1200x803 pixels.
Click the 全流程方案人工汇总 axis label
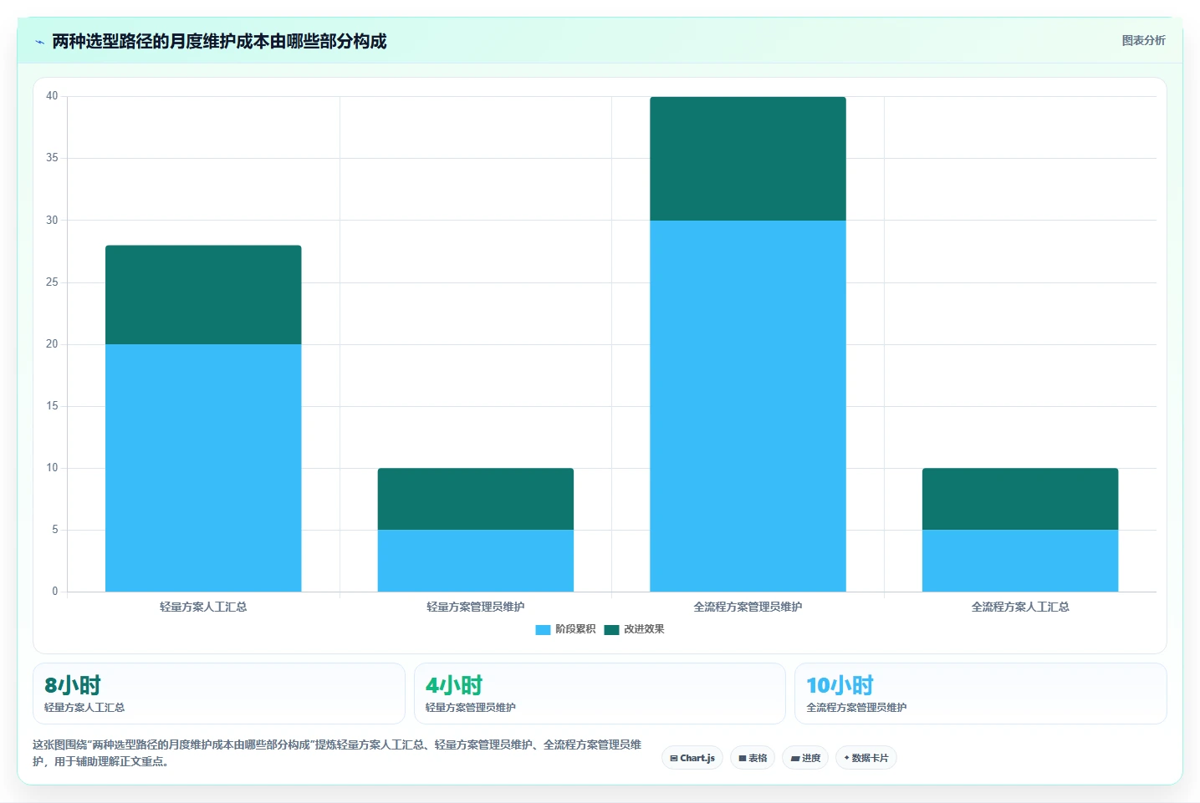tap(1020, 607)
